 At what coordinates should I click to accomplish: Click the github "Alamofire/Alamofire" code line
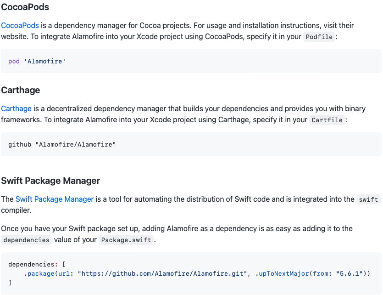[x=62, y=145]
